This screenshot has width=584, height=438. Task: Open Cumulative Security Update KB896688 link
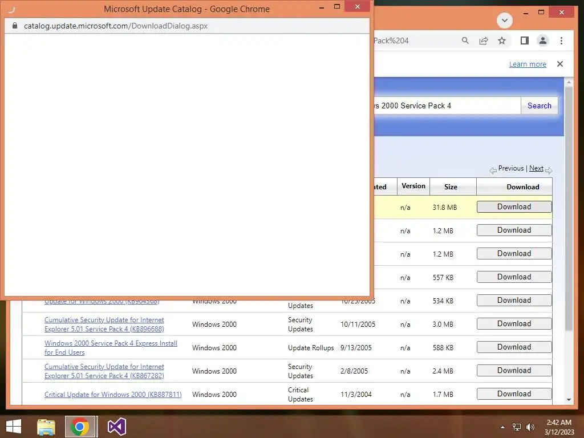click(x=104, y=325)
